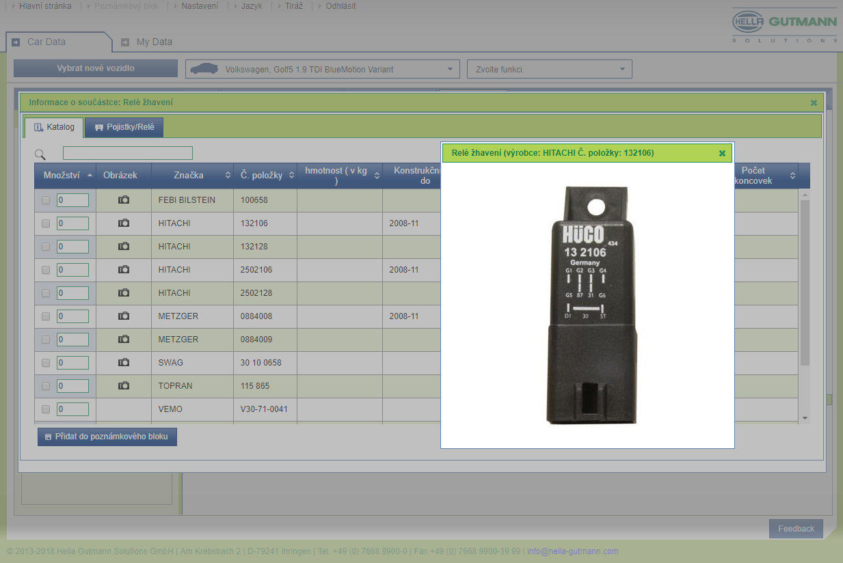Click the catalog table vertical scrollbar
Screen dimensions: 843x563
(805, 282)
